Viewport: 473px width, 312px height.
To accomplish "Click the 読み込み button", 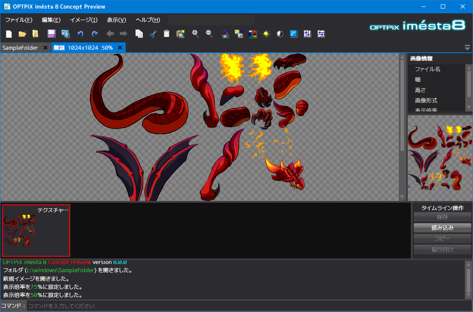I will point(442,228).
